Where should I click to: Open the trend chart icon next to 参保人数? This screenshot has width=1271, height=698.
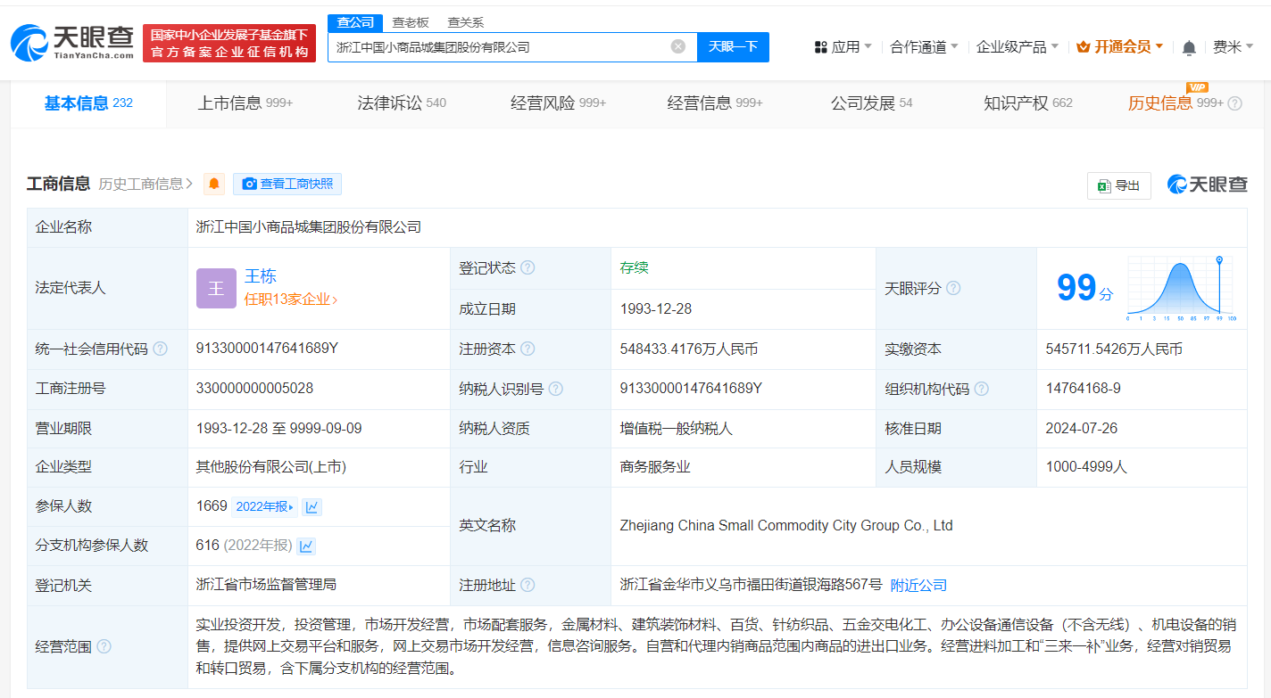(312, 507)
